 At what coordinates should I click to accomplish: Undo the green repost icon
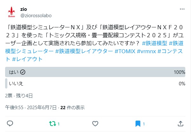pos(53,123)
